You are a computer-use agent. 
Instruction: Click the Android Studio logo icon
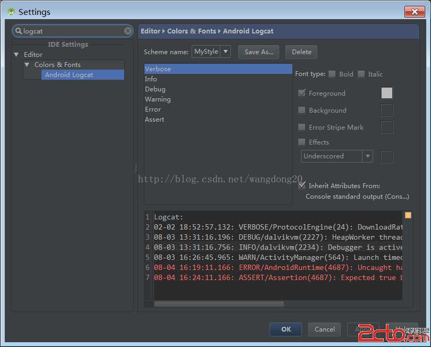[11, 12]
